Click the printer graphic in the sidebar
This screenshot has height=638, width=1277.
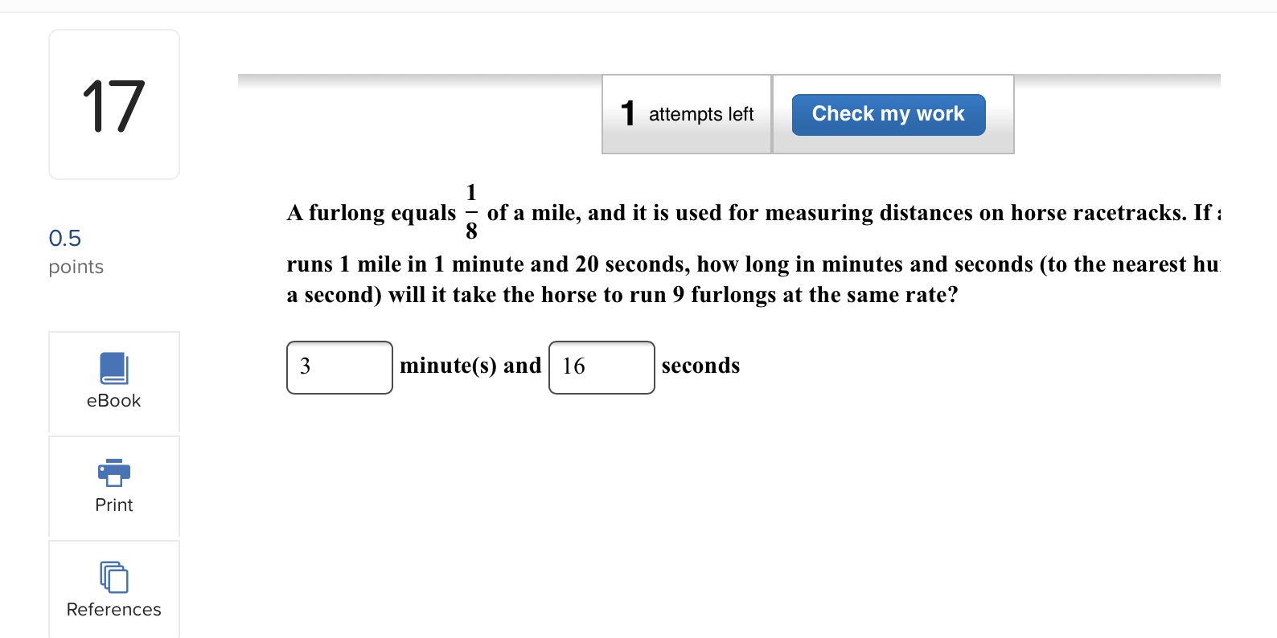[x=113, y=472]
